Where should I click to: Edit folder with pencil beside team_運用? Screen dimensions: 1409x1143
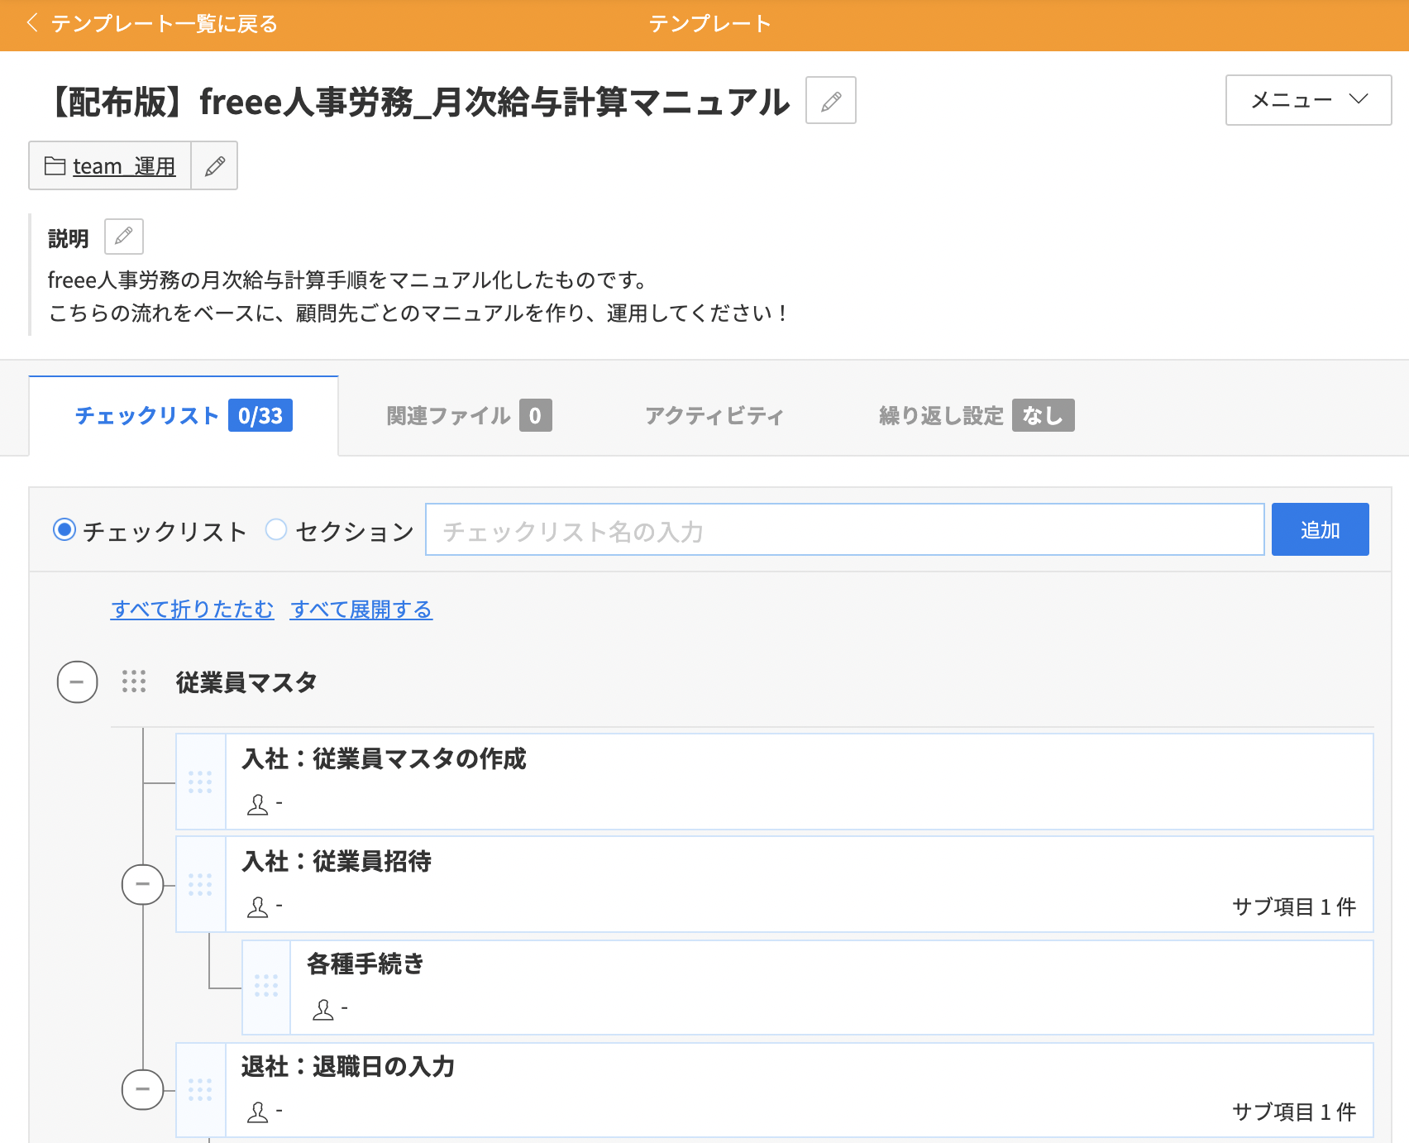pos(215,166)
